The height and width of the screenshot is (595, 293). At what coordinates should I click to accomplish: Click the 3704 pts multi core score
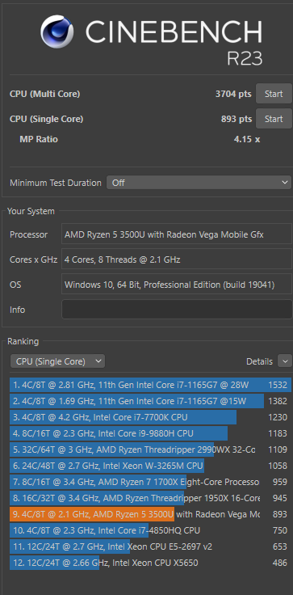(x=233, y=94)
